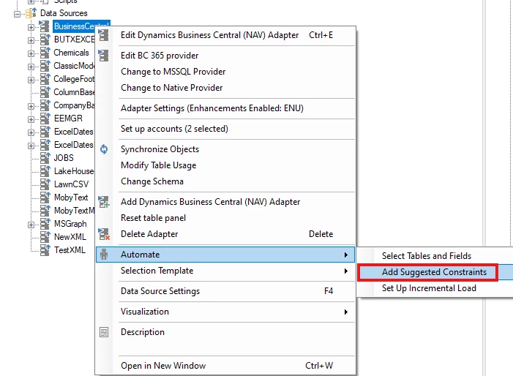The image size is (513, 376).
Task: Select the Data Sources tree label
Action: [x=64, y=13]
